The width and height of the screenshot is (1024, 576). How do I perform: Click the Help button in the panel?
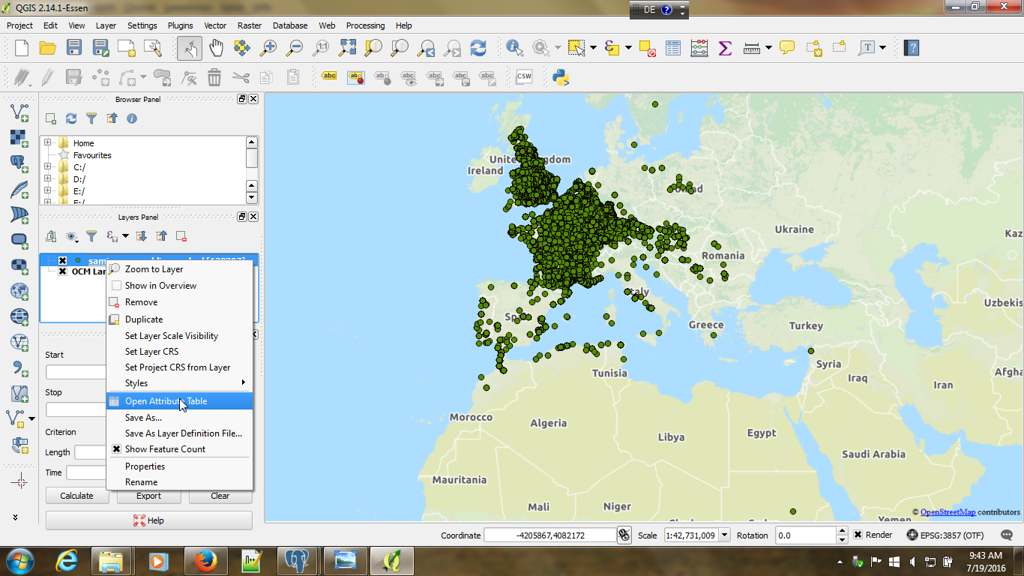pos(149,520)
